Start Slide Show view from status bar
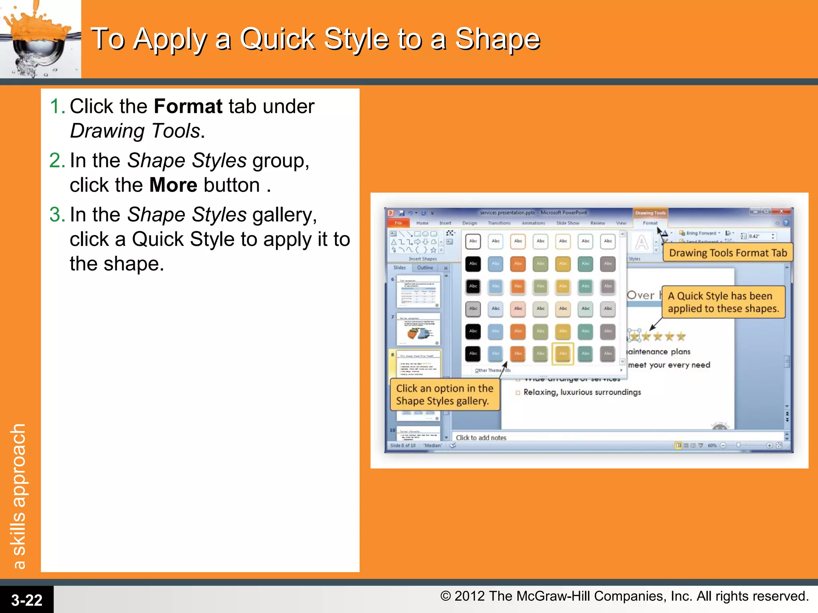 click(x=701, y=445)
